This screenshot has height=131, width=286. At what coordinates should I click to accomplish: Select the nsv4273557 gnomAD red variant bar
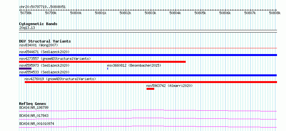[x=102, y=62]
